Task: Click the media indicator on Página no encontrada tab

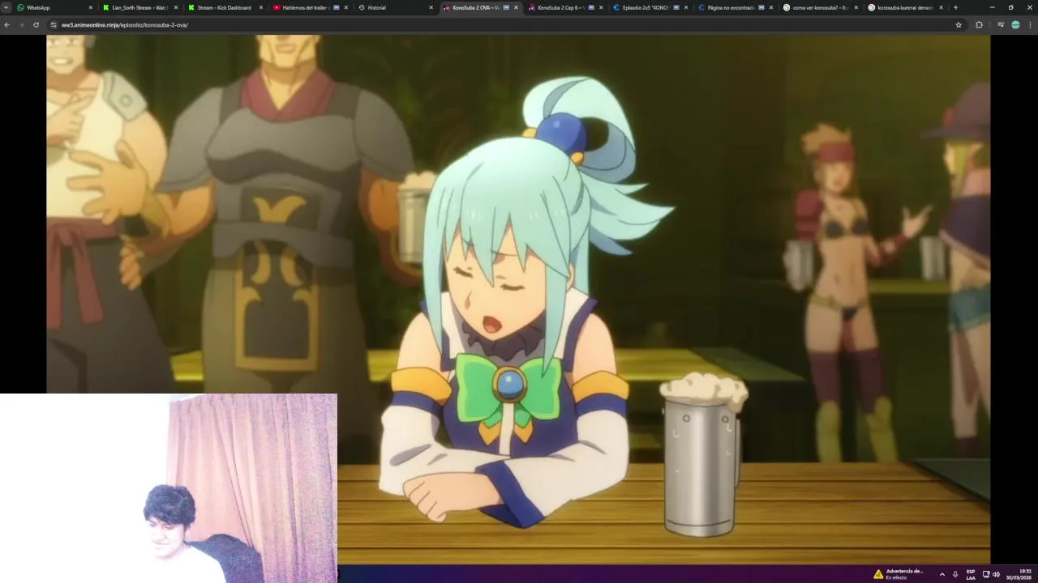Action: pos(761,7)
